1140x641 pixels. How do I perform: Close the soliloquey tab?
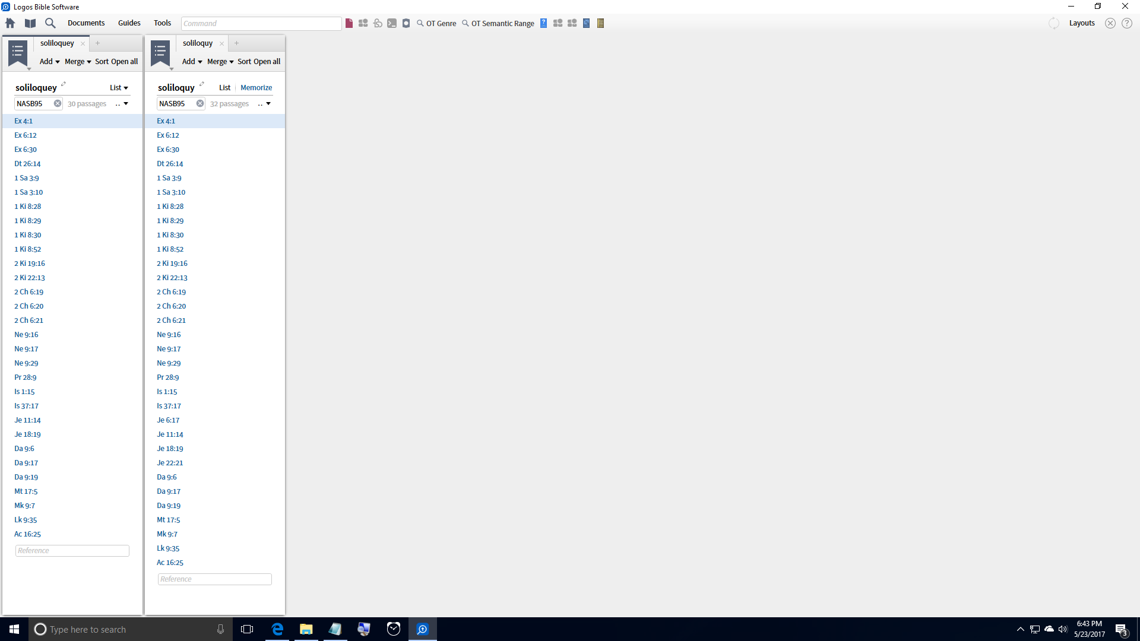tap(83, 43)
